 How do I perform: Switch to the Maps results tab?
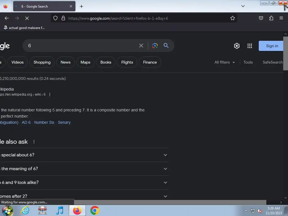point(85,62)
